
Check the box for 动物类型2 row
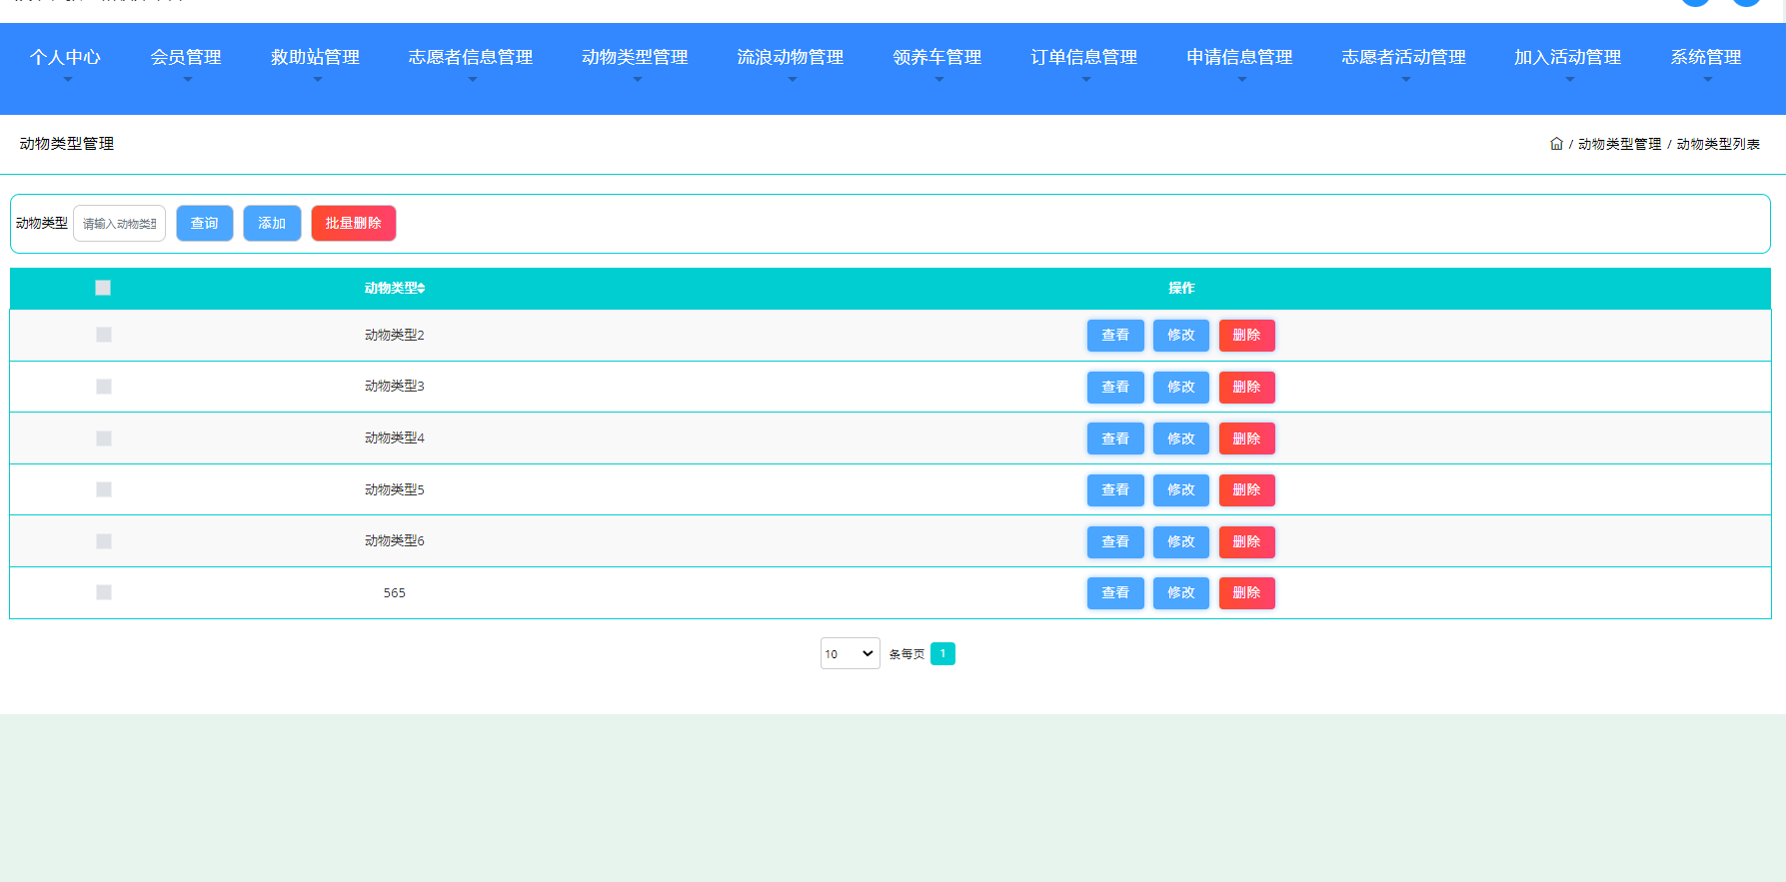point(104,335)
